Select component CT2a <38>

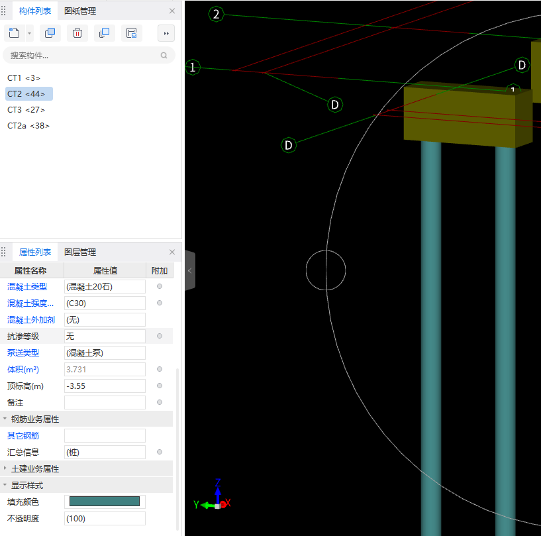28,126
